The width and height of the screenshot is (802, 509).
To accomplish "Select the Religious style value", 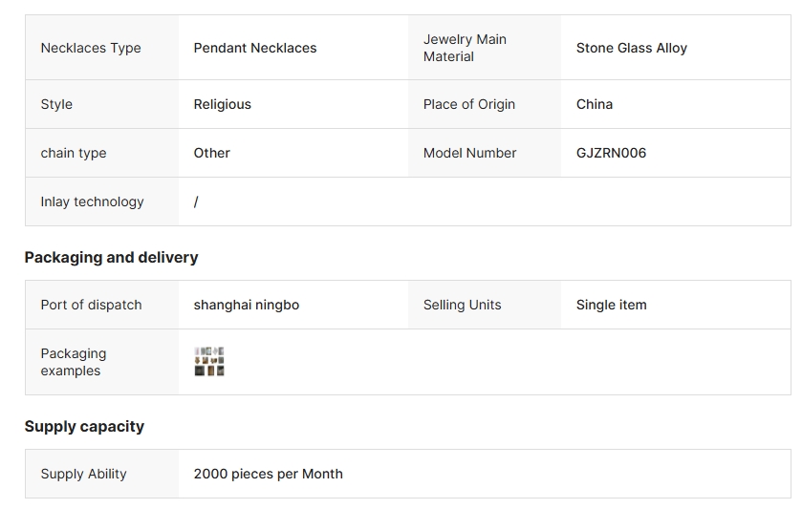I will [222, 104].
